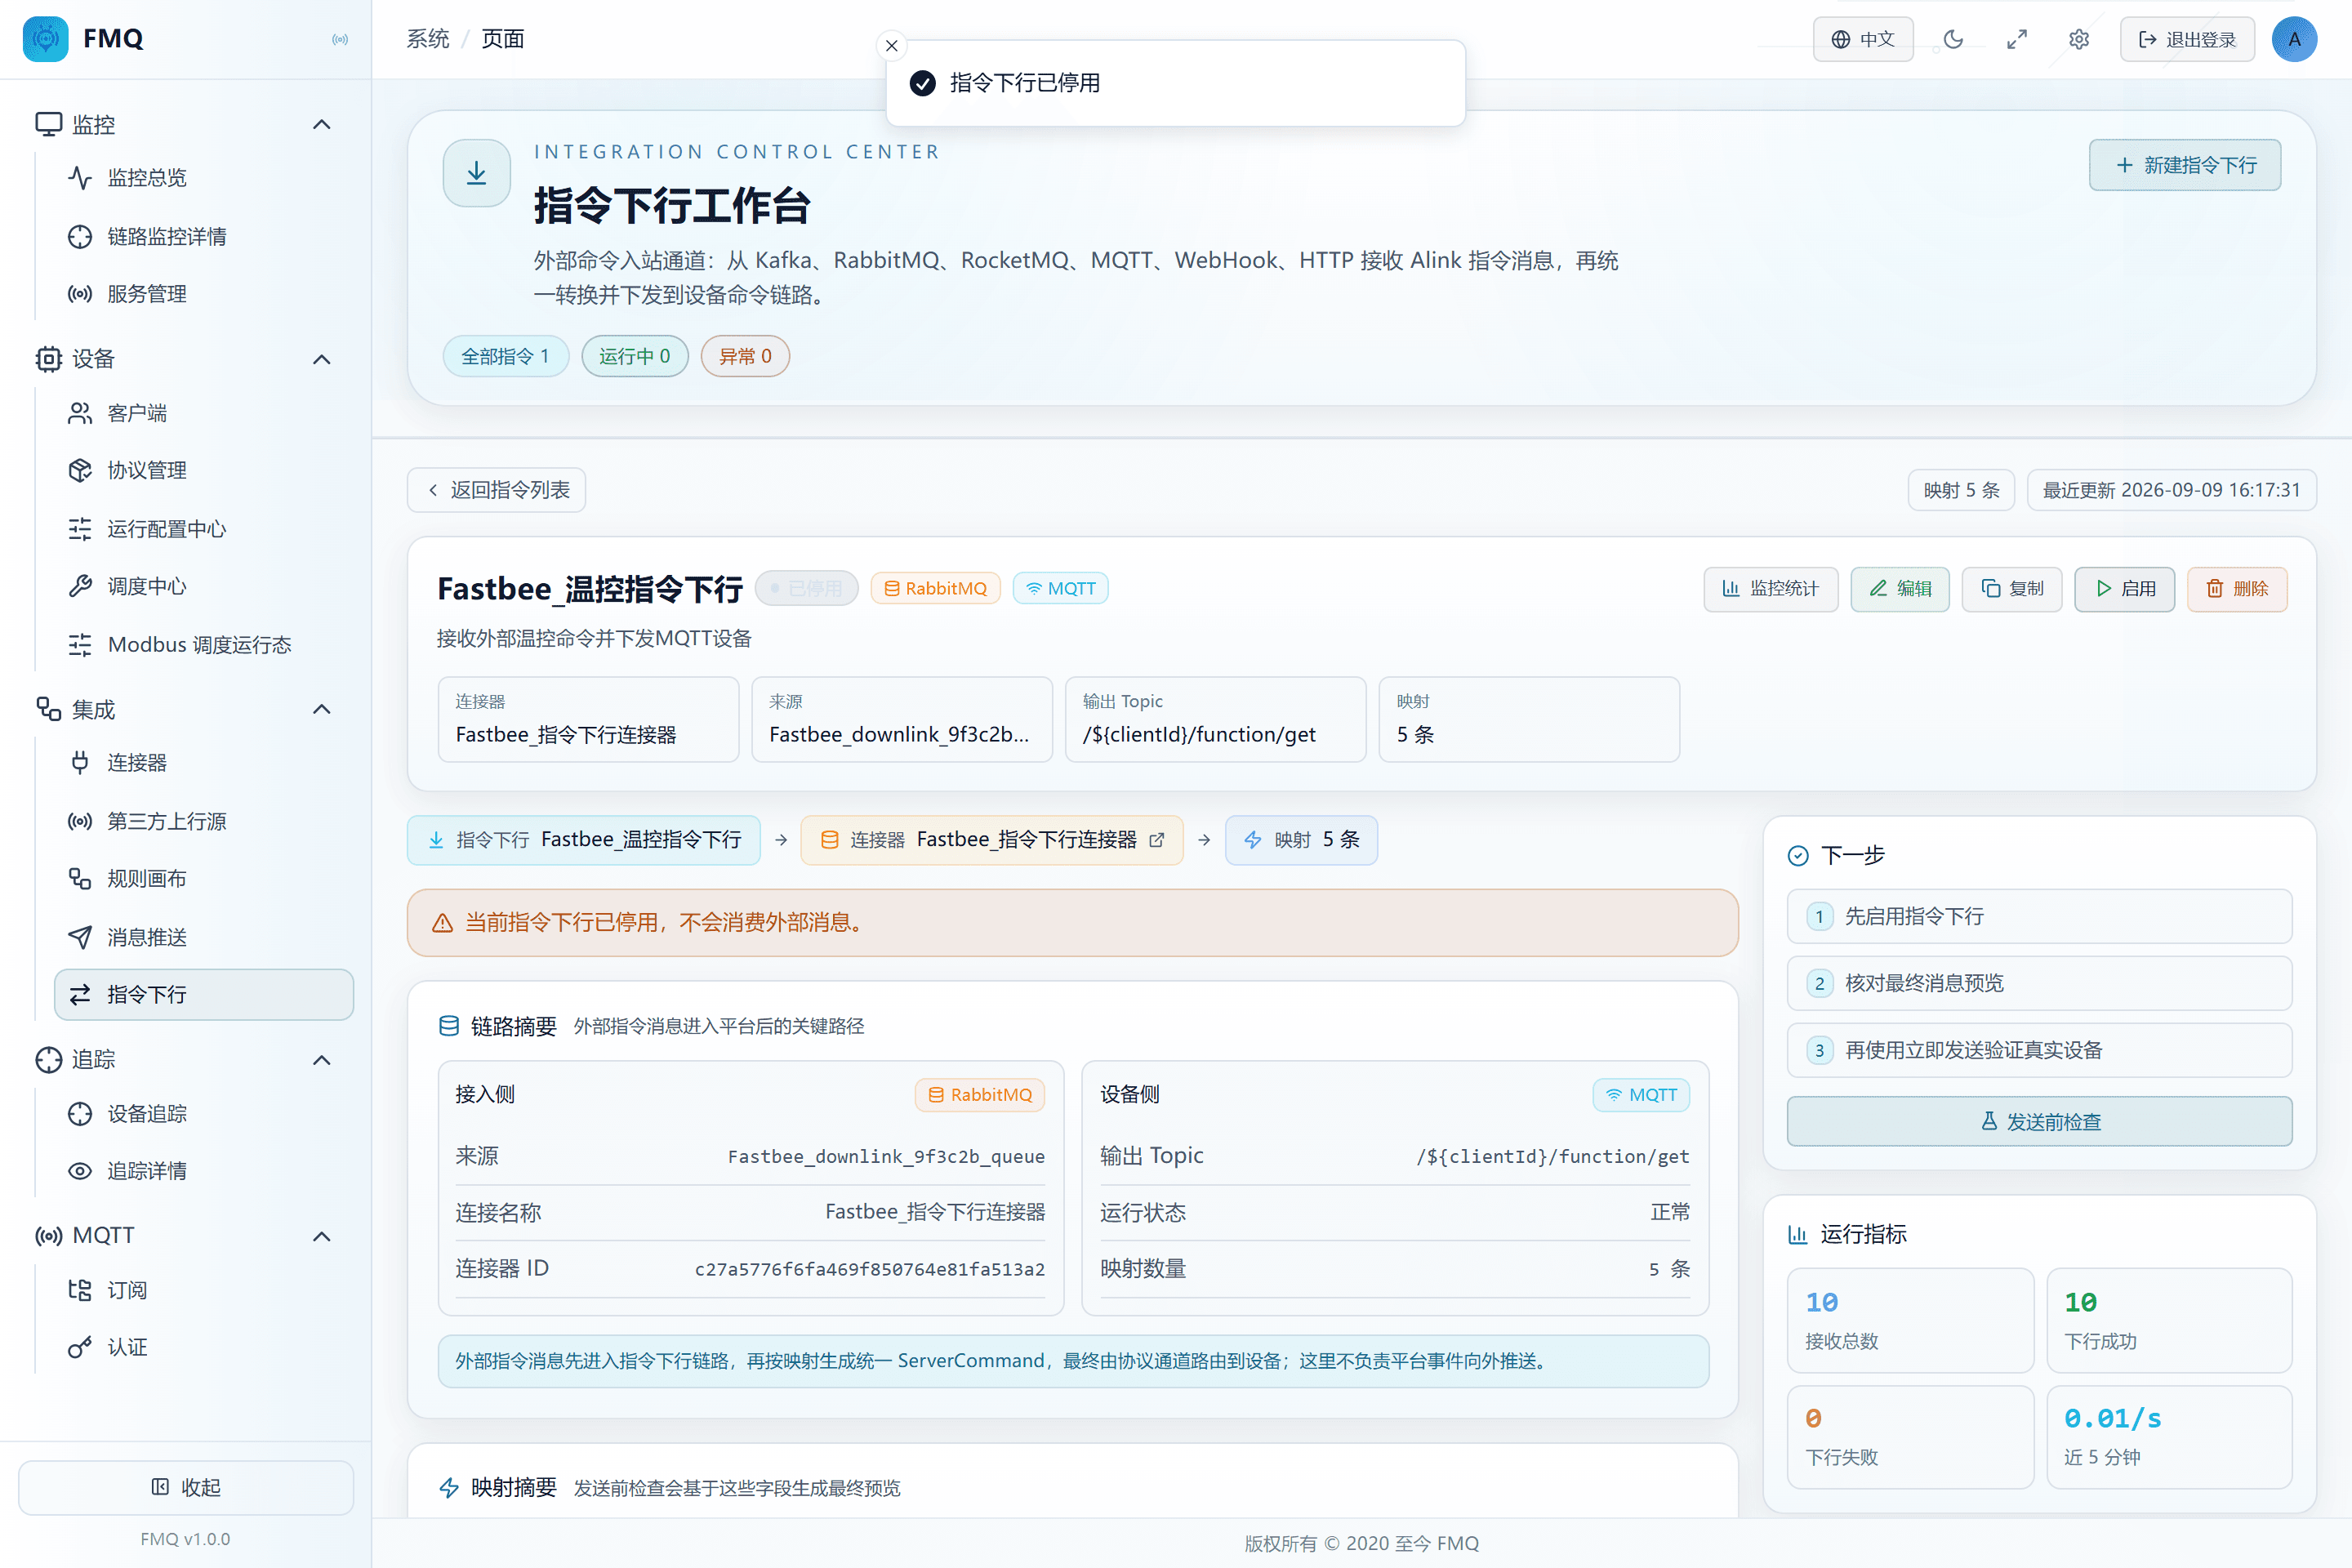This screenshot has width=2352, height=1568.
Task: Open connector link Fastbee_指令下行连接器 in chain
Action: pyautogui.click(x=992, y=840)
